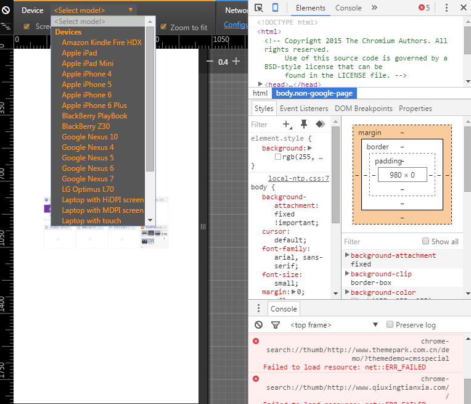This screenshot has height=404, width=471.
Task: Click the clear console icon
Action: (x=258, y=324)
